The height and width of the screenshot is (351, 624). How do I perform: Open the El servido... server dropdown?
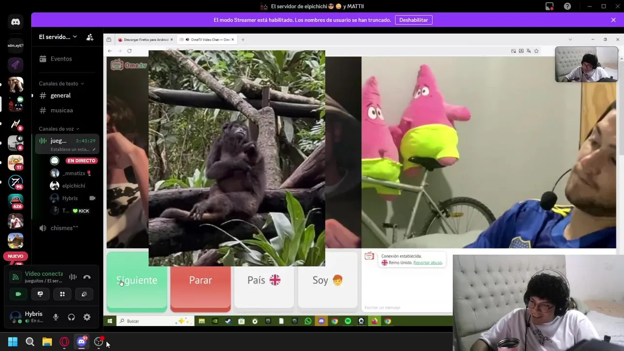[x=58, y=37]
